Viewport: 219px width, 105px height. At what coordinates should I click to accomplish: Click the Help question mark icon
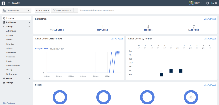click(216, 3)
